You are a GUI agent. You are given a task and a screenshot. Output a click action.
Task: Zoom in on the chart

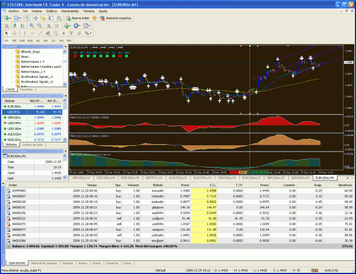31,26
